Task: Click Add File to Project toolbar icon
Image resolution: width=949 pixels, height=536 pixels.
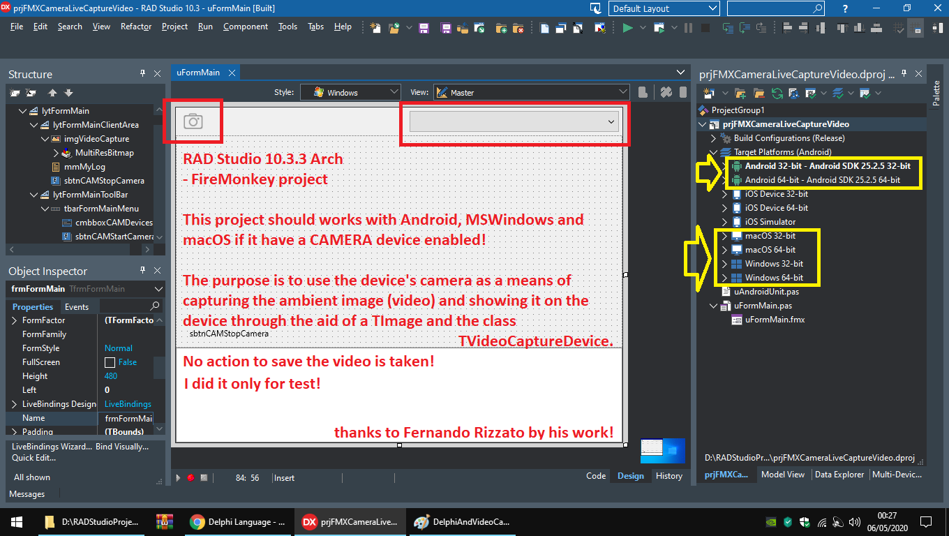Action: tap(501, 29)
